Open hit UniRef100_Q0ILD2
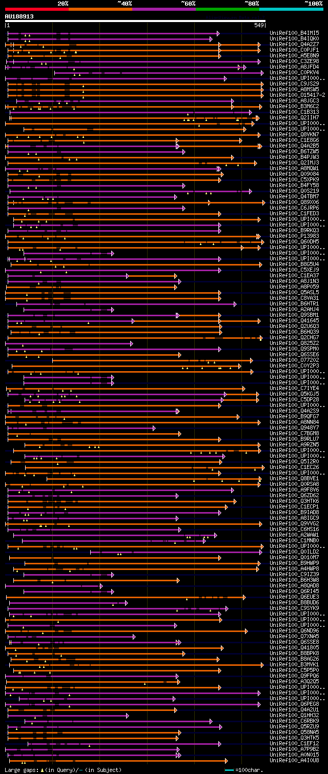 (x=294, y=552)
